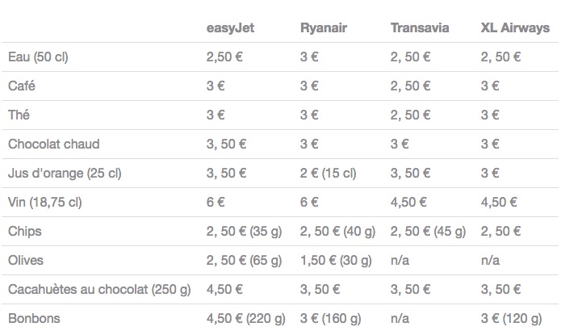Select Transavia chips cell 2, 50 € (45 g)
Image resolution: width=561 pixels, height=335 pixels.
coord(429,231)
